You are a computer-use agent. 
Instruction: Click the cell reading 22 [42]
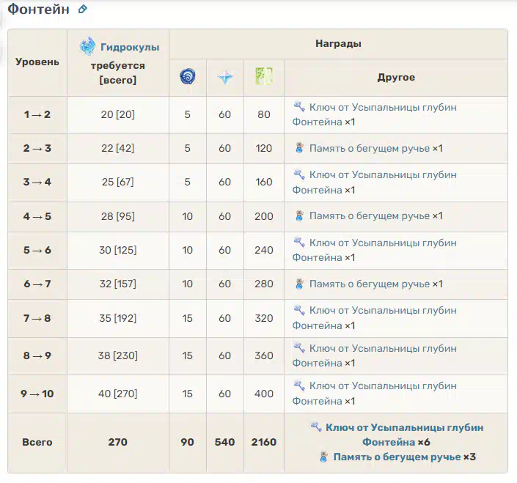(x=118, y=148)
